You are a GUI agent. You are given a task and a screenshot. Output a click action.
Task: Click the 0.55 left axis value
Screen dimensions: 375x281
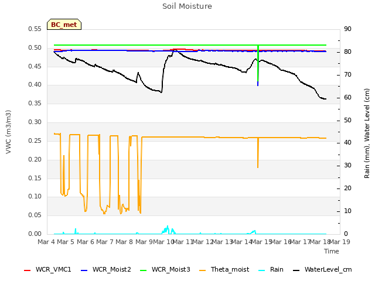coord(35,29)
